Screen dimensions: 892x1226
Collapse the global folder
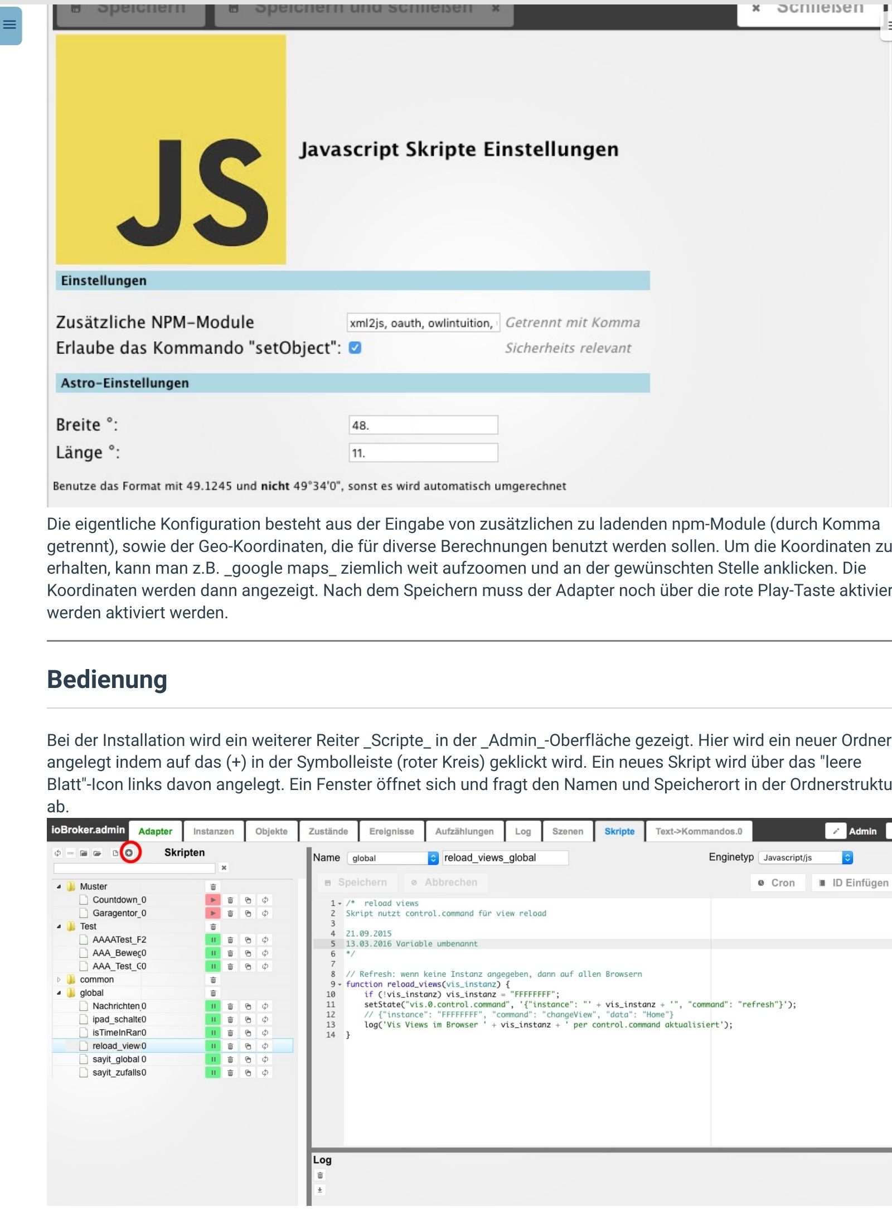click(x=59, y=994)
